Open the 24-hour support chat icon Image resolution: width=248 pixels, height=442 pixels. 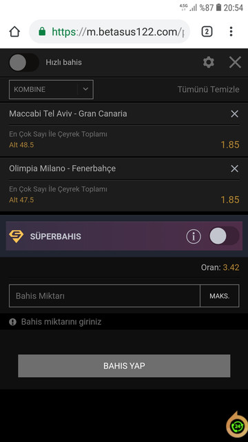point(237,427)
